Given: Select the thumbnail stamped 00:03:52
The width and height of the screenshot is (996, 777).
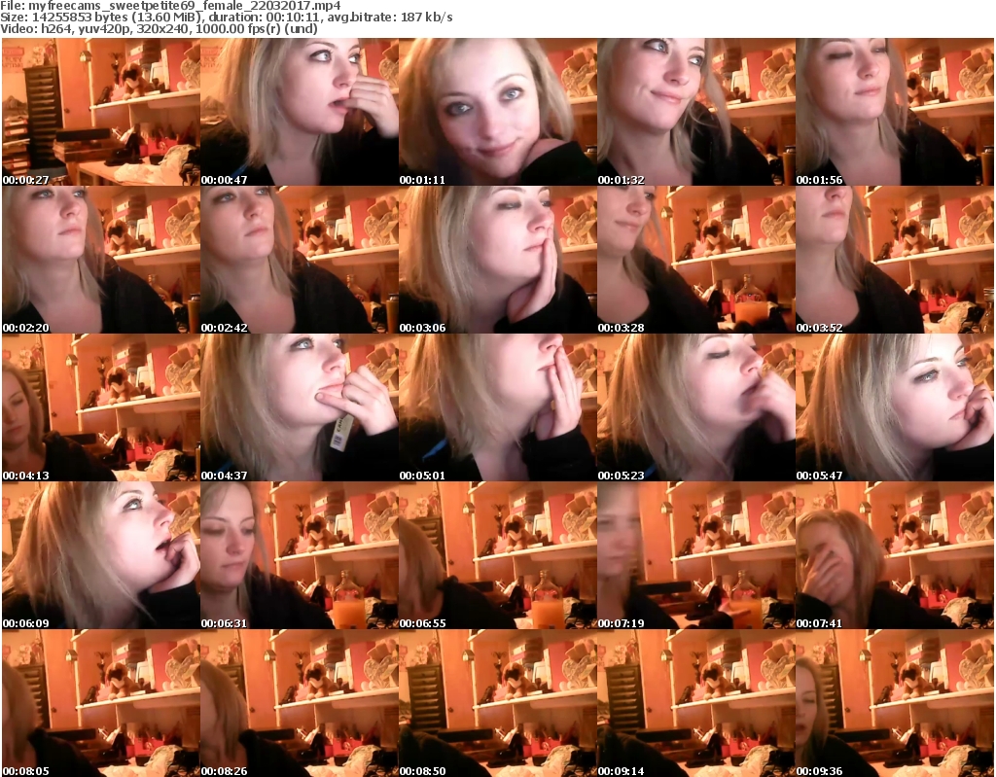Looking at the screenshot, I should pos(895,260).
